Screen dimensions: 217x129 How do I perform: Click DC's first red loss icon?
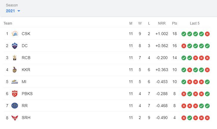click(x=184, y=46)
